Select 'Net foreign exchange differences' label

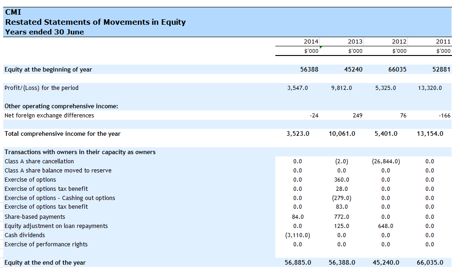(49, 116)
